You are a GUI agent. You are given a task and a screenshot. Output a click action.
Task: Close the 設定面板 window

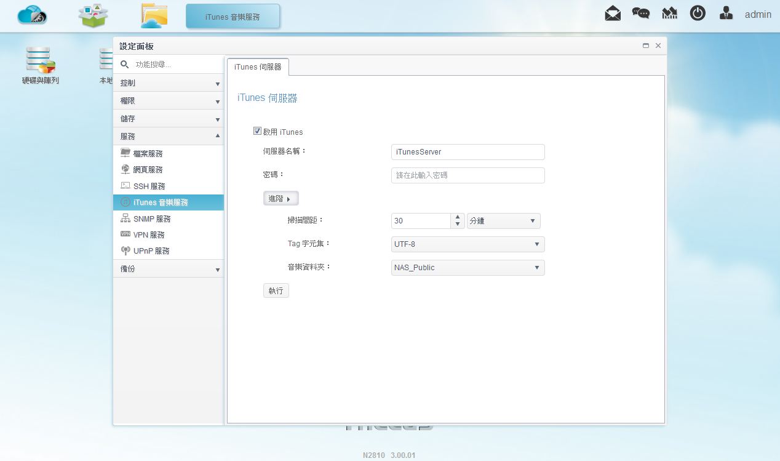(x=658, y=46)
